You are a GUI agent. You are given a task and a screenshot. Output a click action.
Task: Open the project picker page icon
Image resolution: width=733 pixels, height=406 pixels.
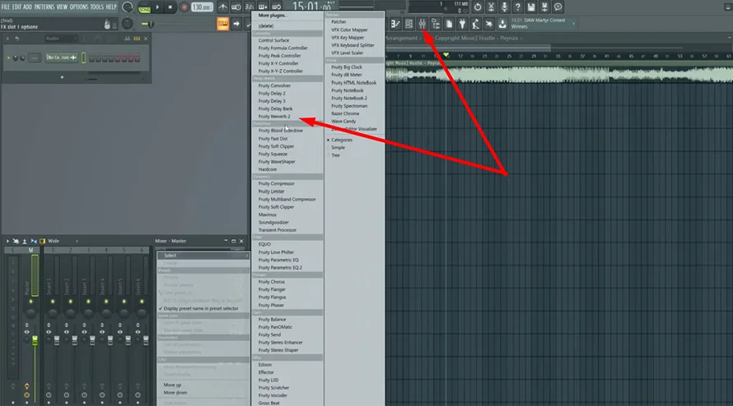tap(449, 24)
